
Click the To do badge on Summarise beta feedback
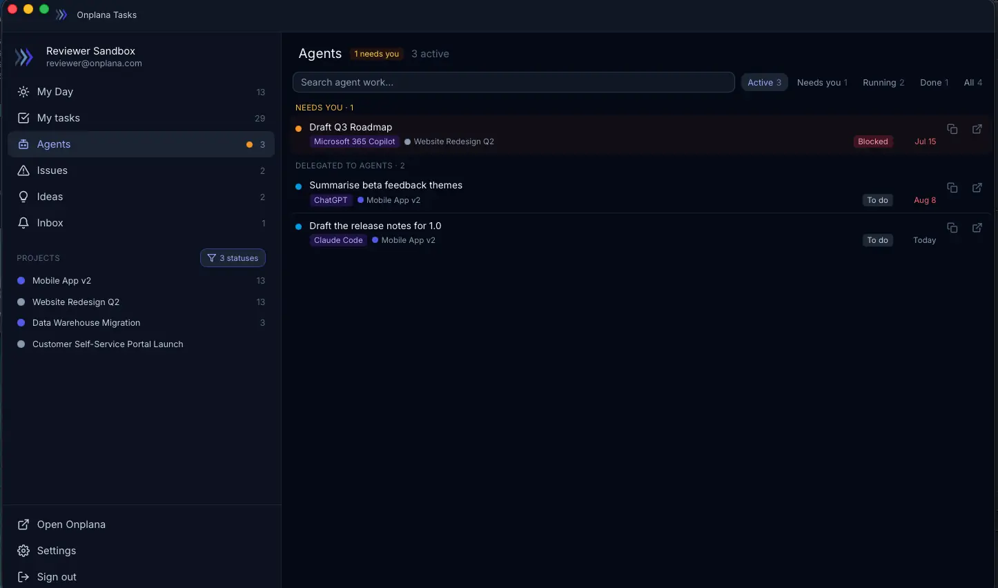coord(878,200)
